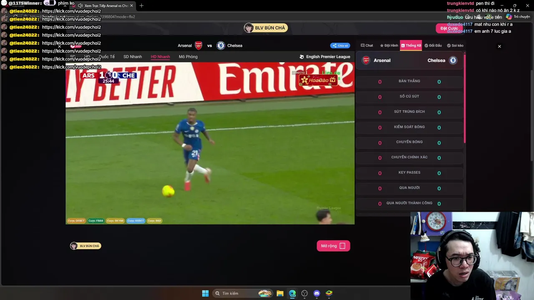Click the Trò chuyện chat button at top right
The image size is (534, 300).
[518, 17]
